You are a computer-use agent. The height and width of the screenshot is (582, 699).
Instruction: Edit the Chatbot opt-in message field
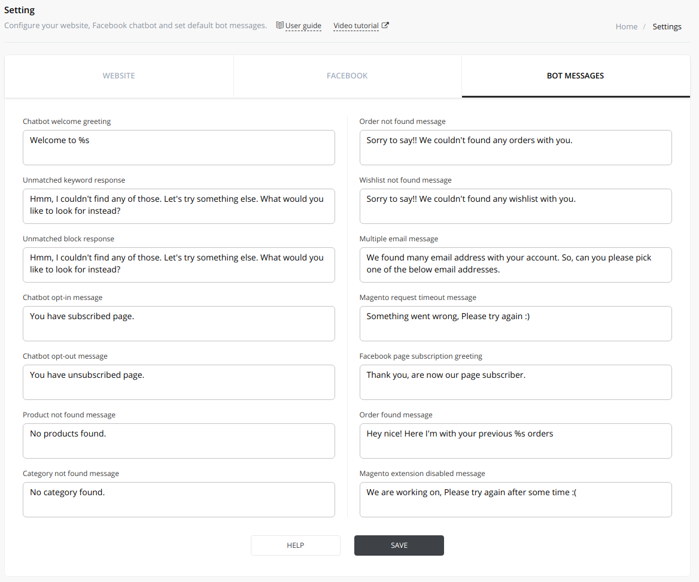(x=179, y=324)
